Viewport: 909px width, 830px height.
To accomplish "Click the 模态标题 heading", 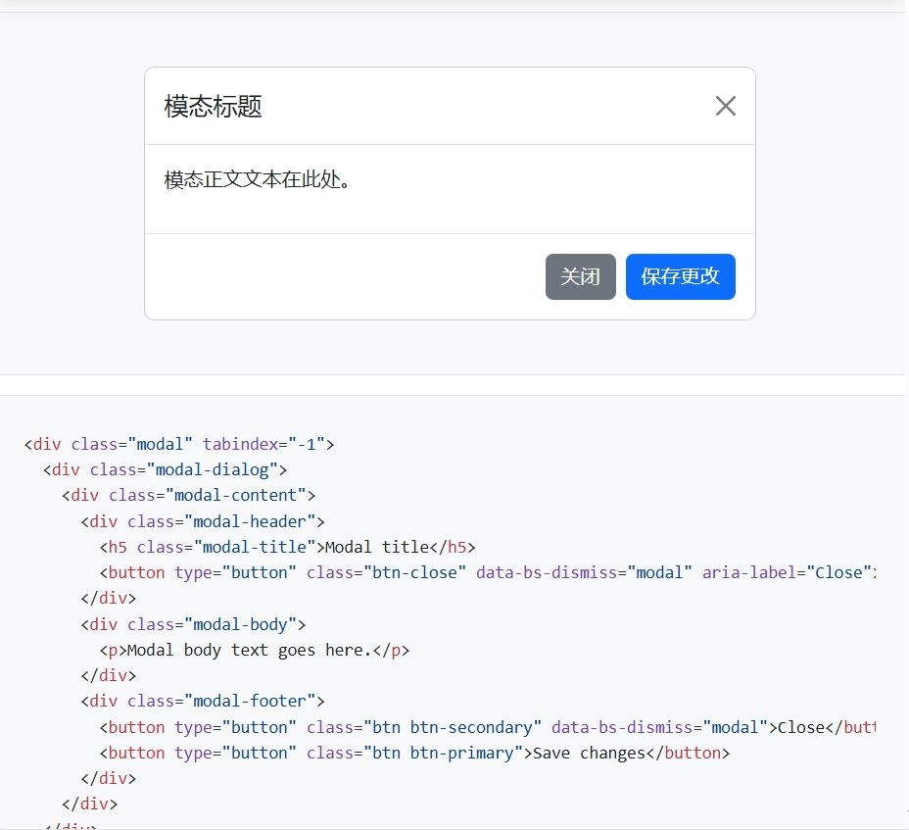I will point(213,106).
